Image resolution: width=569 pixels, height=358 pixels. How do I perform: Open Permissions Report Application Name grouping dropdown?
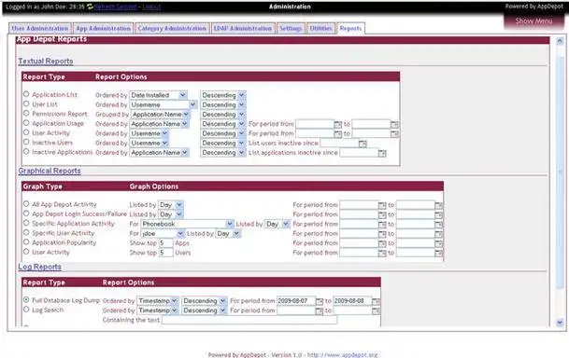pyautogui.click(x=160, y=115)
